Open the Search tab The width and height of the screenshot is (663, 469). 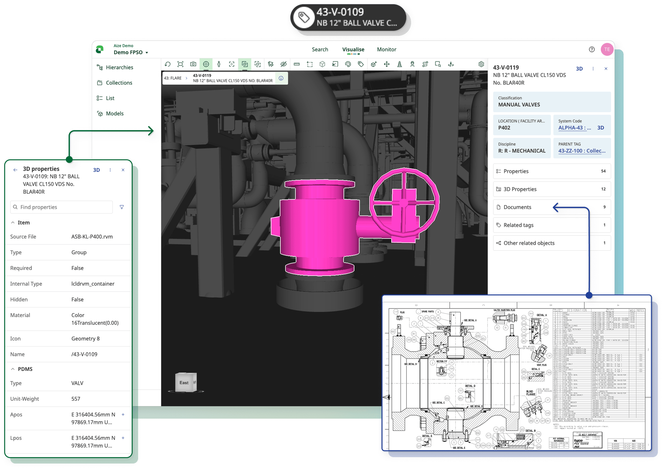320,49
